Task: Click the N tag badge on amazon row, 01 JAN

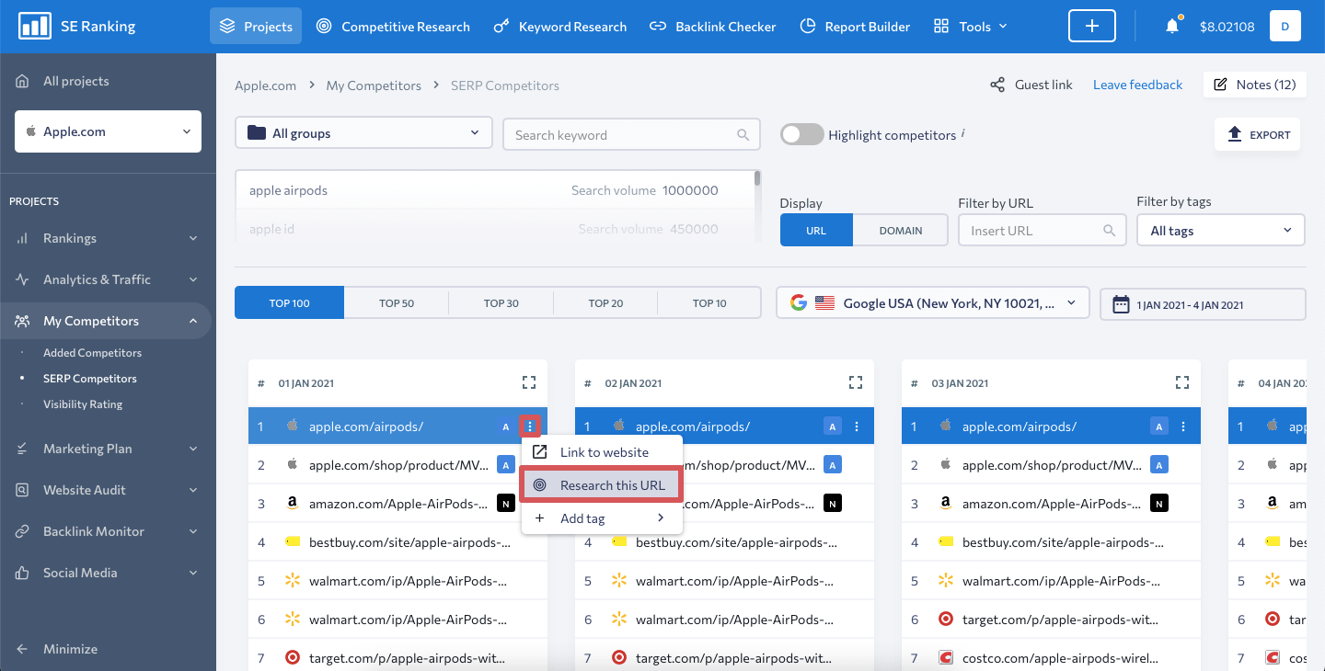Action: pyautogui.click(x=505, y=503)
